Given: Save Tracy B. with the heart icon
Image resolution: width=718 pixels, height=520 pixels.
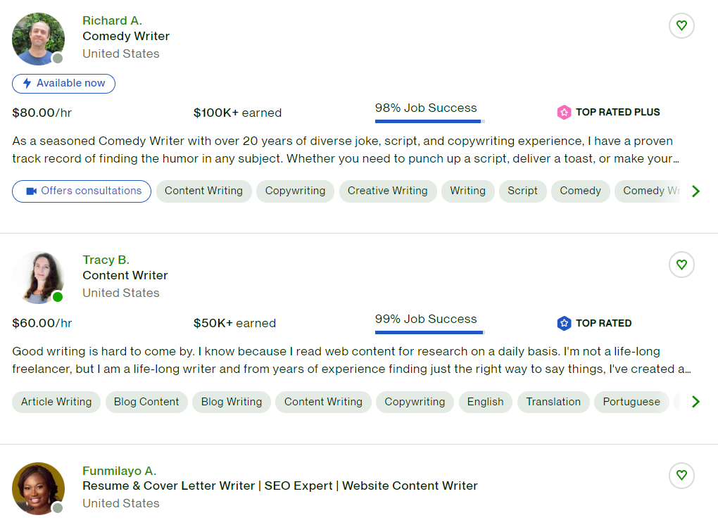Looking at the screenshot, I should point(681,265).
